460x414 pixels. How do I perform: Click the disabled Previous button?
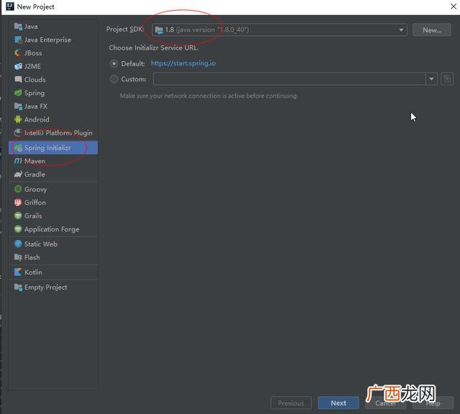[291, 402]
